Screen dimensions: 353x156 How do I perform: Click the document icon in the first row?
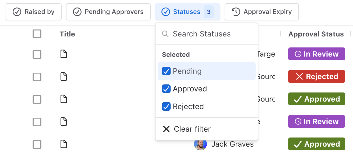[x=63, y=54]
